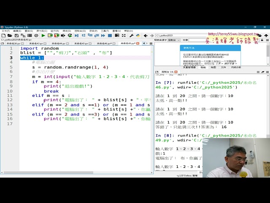Close the 未命名49.py* tab
This screenshot has height=203, width=270.
(x=138, y=44)
